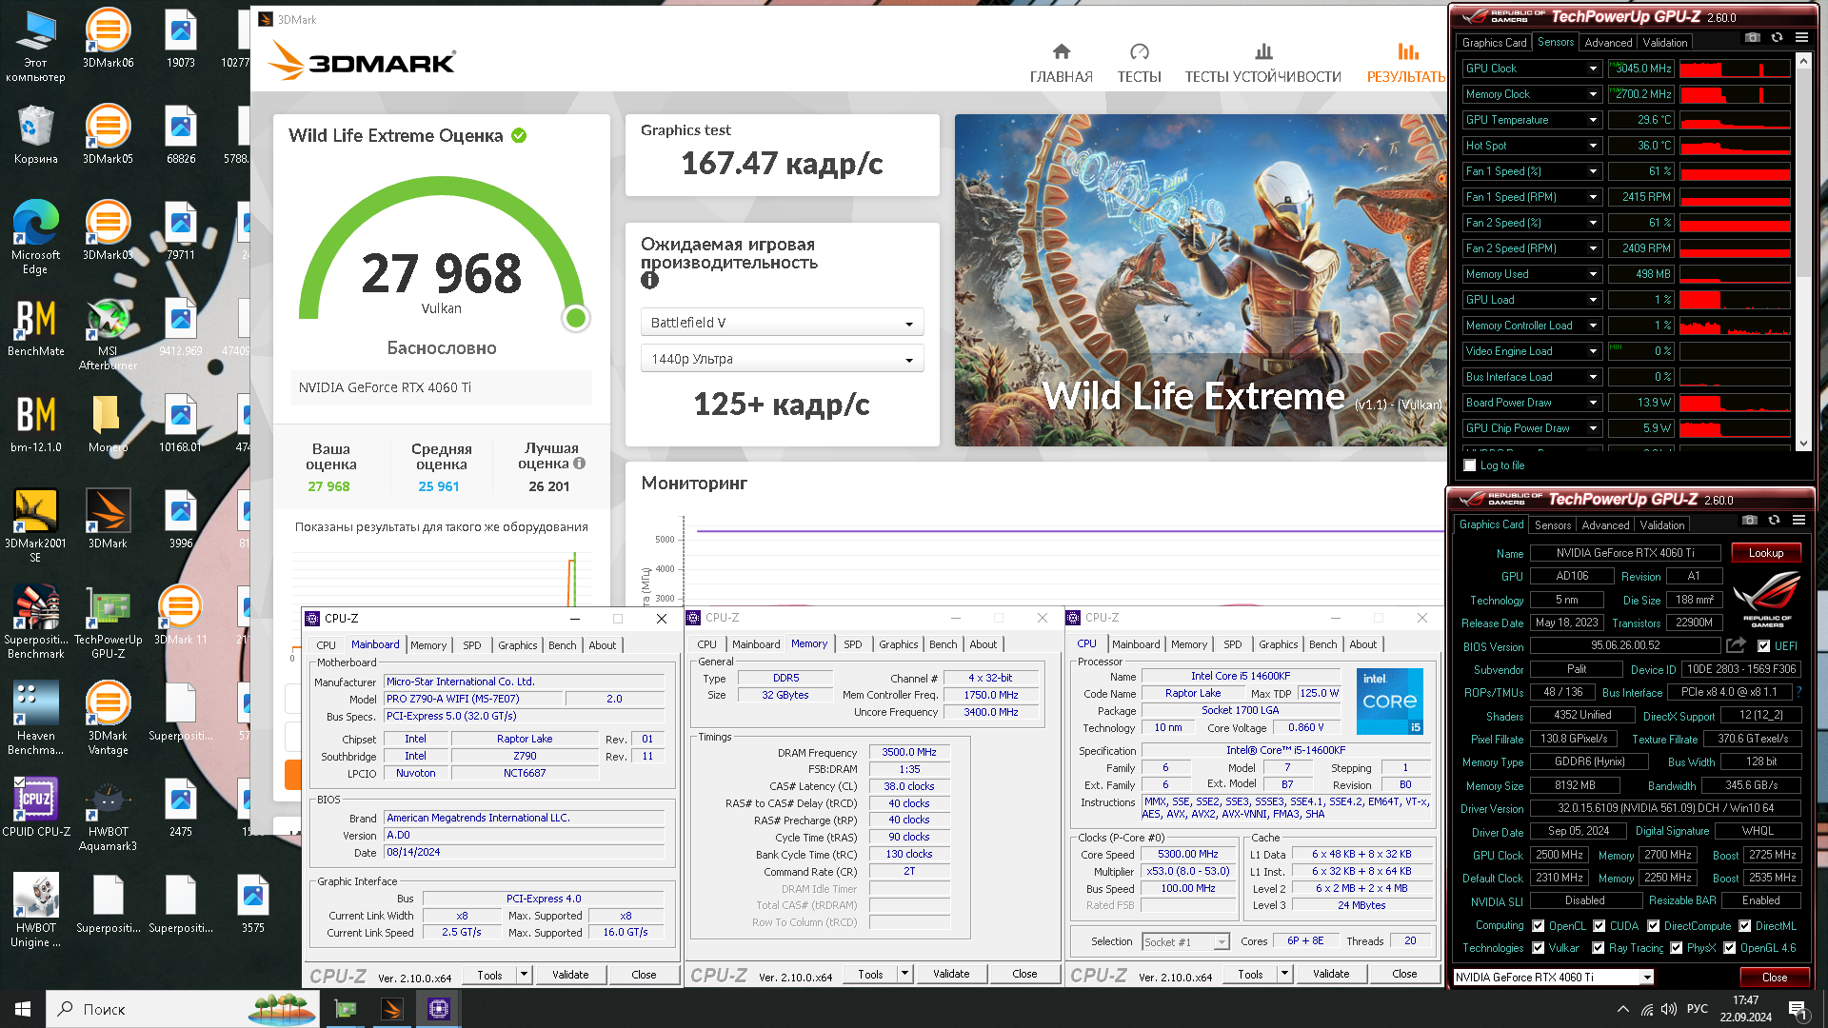Open the 3DMark06 desktop shortcut
Image resolution: width=1828 pixels, height=1028 pixels.
click(108, 39)
